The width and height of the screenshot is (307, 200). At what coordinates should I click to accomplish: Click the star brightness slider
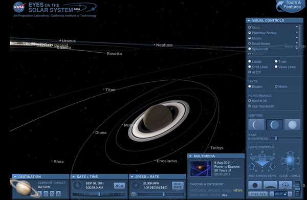[x=286, y=138]
